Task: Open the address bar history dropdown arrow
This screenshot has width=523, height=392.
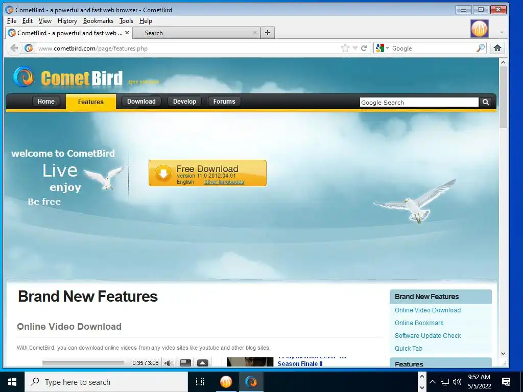Action: 355,48
